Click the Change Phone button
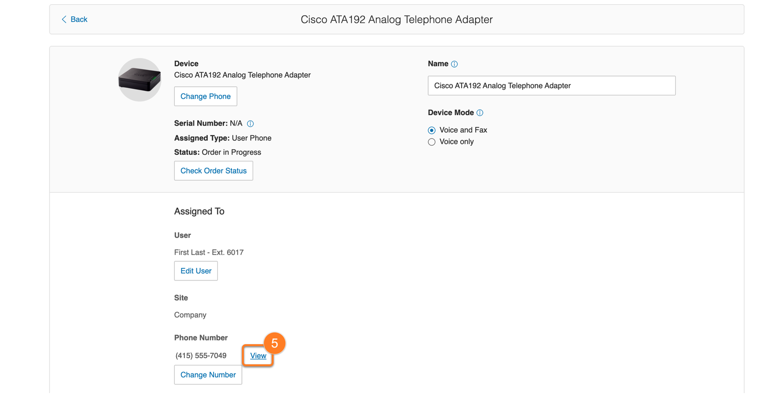This screenshot has height=395, width=768. click(x=205, y=96)
